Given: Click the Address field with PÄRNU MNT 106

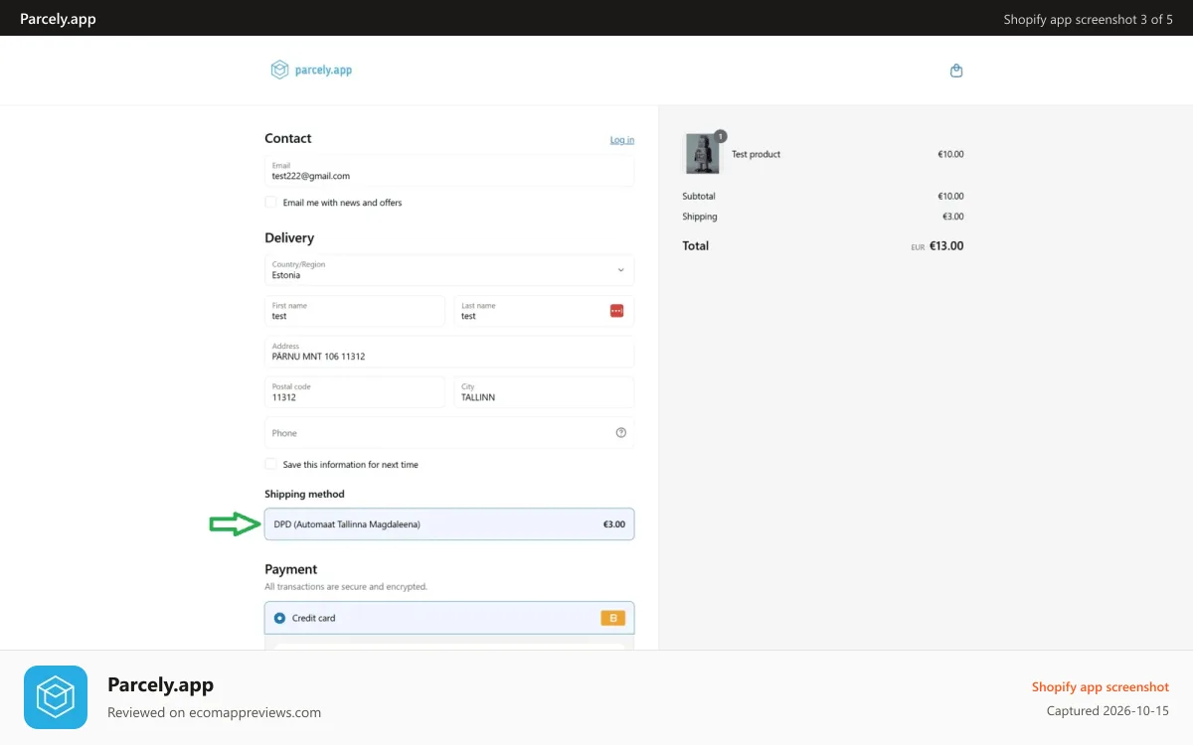Looking at the screenshot, I should pos(449,352).
